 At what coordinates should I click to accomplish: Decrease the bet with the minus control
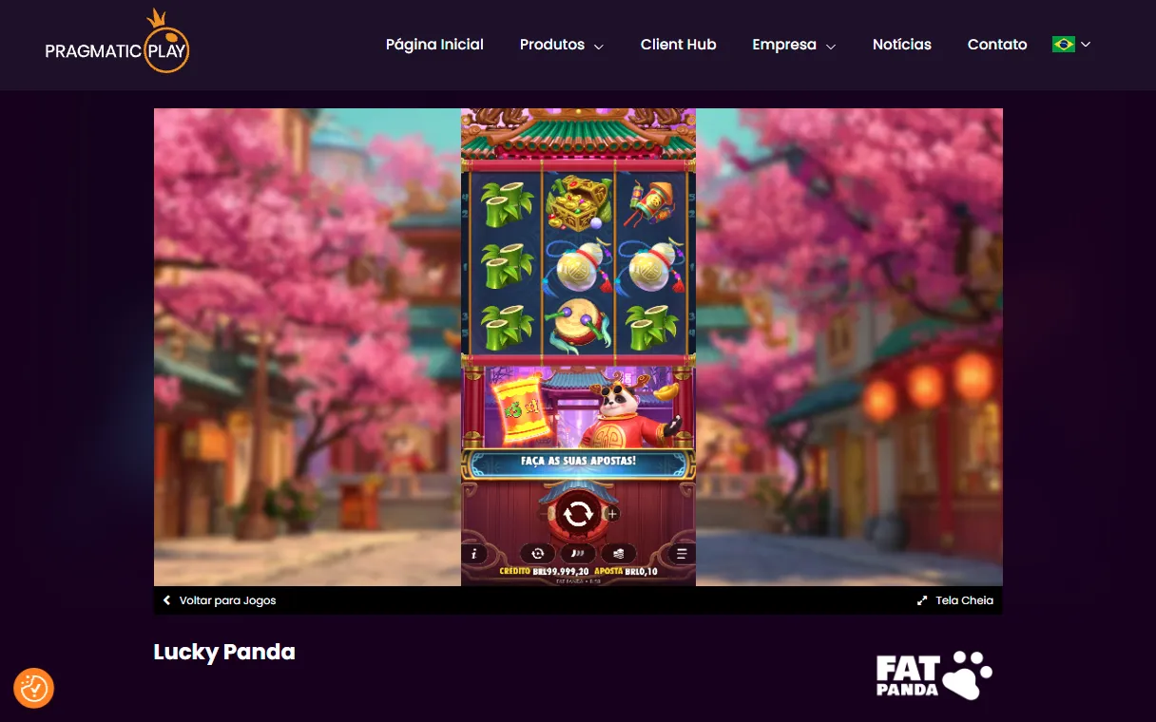pyautogui.click(x=545, y=513)
